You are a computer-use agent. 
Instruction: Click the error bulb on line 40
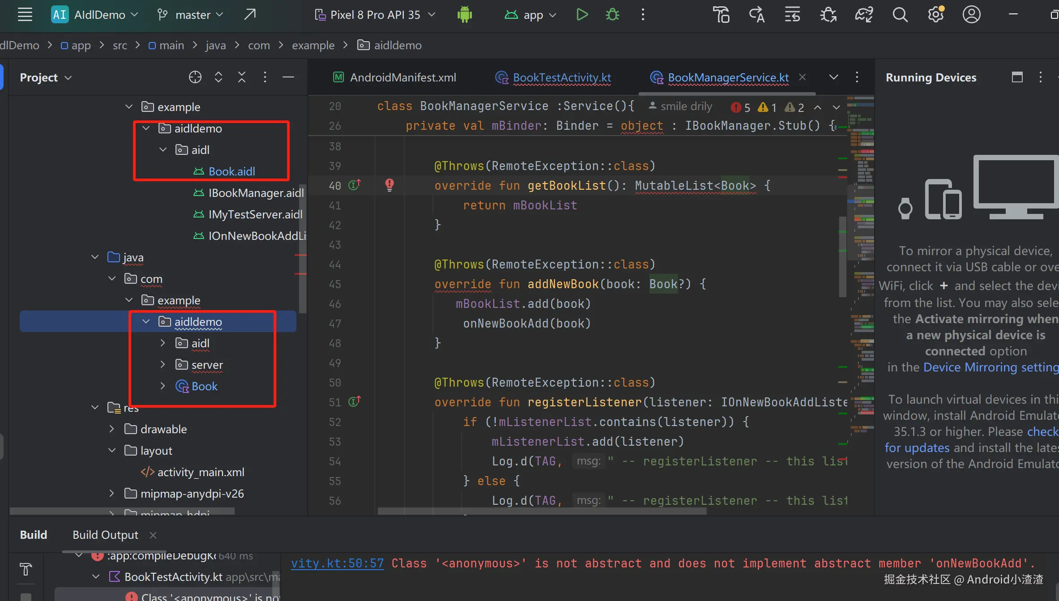pyautogui.click(x=390, y=185)
